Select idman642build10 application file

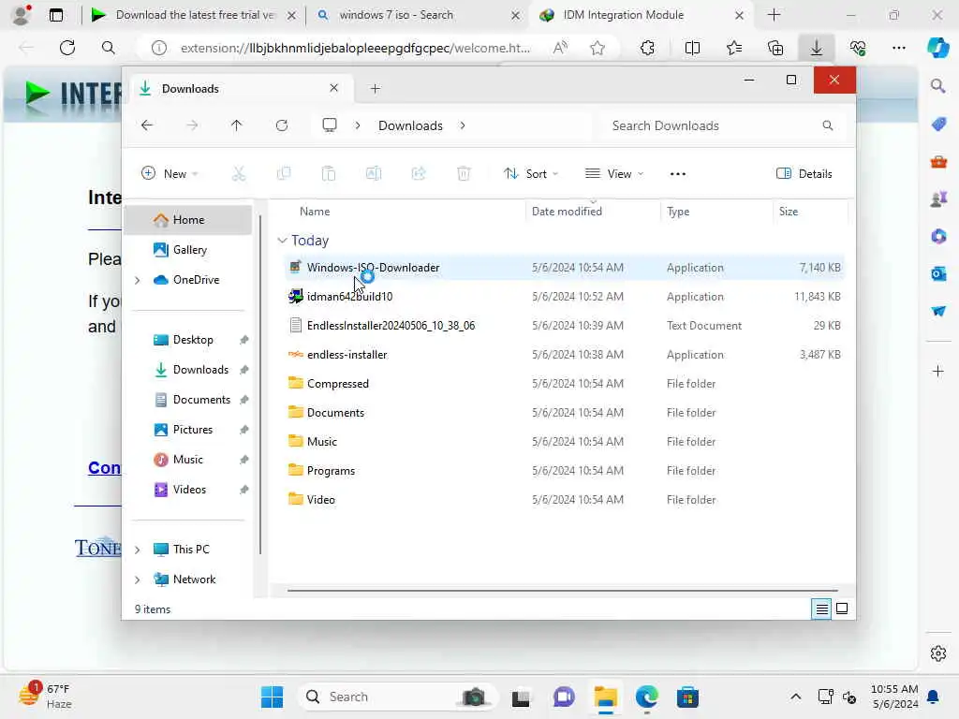click(x=565, y=297)
